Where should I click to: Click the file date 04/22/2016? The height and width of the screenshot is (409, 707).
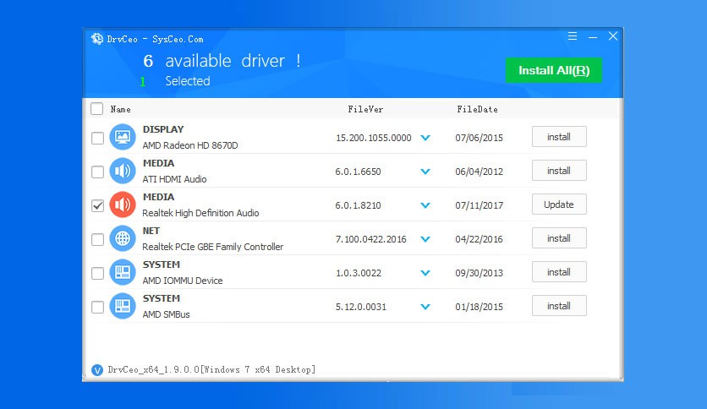479,239
